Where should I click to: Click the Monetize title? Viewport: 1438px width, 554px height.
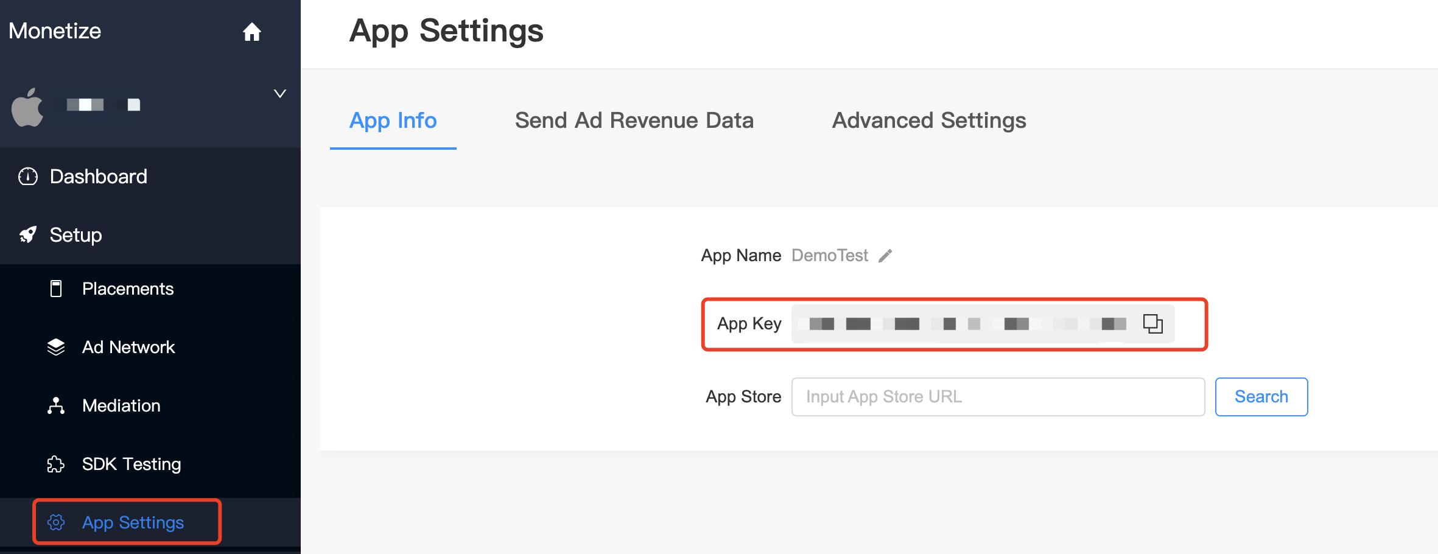pyautogui.click(x=55, y=31)
